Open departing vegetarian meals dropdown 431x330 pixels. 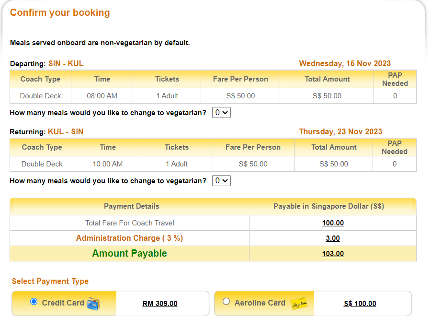pyautogui.click(x=221, y=113)
